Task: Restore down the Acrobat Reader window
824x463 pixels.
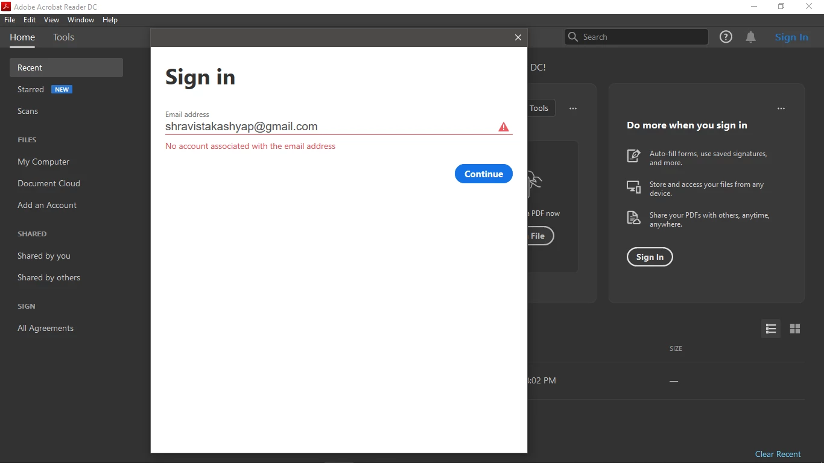Action: [x=781, y=7]
